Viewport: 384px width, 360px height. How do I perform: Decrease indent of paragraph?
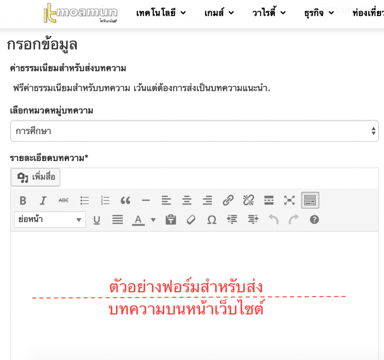232,220
